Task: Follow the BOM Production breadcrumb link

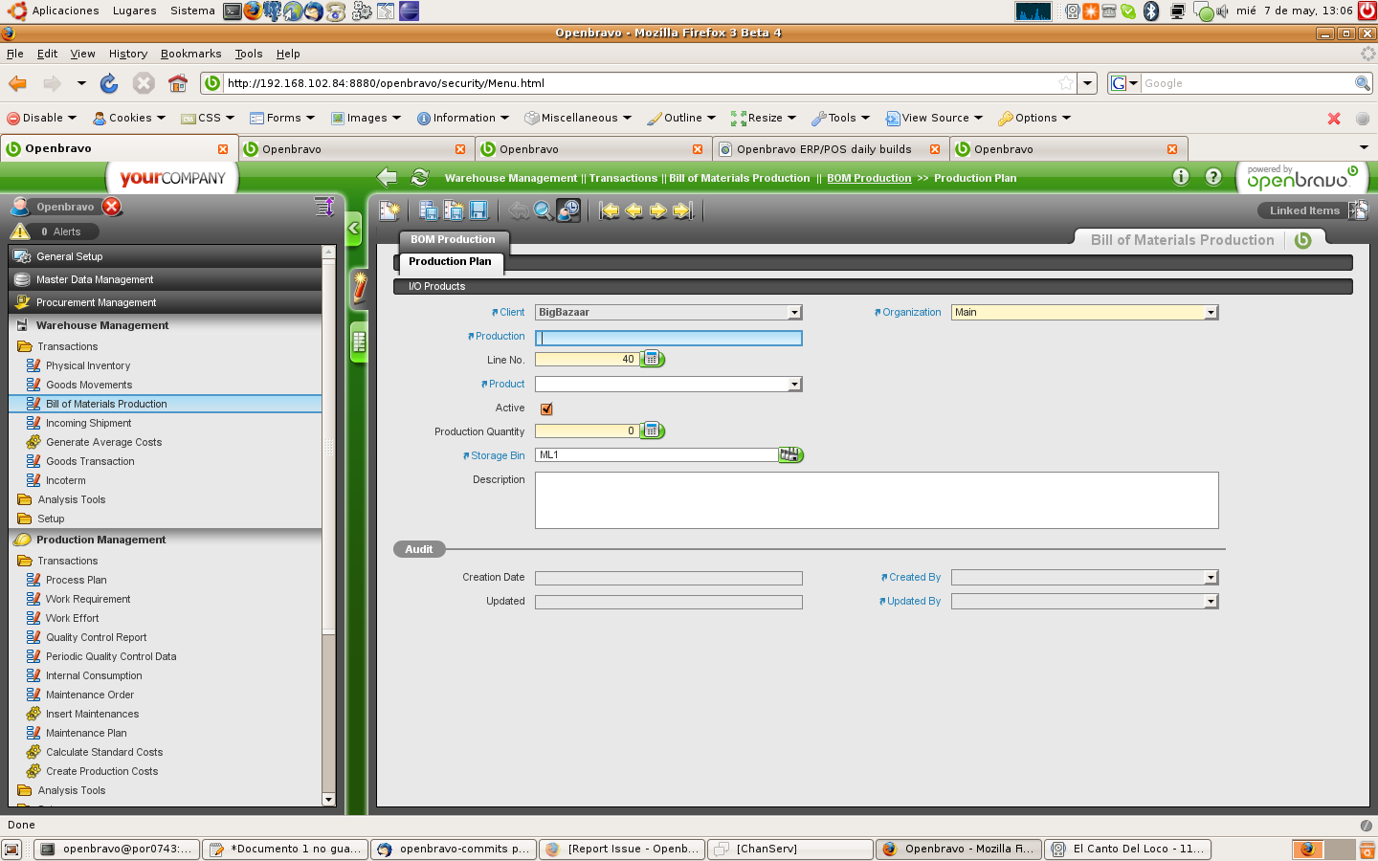Action: (869, 178)
